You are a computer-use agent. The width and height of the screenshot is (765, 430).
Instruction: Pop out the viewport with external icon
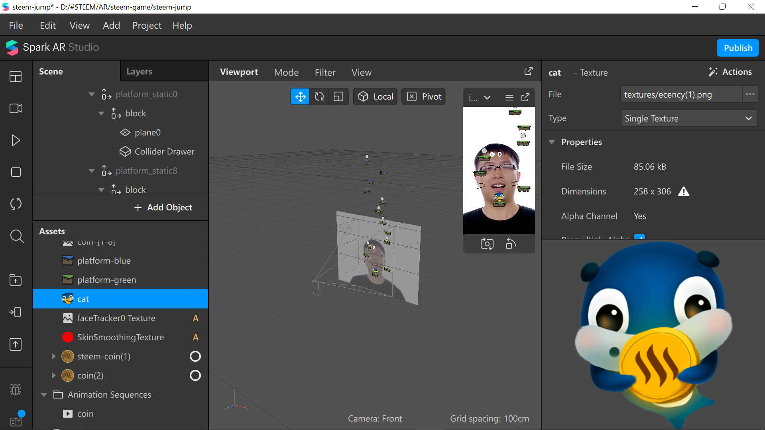(x=528, y=71)
